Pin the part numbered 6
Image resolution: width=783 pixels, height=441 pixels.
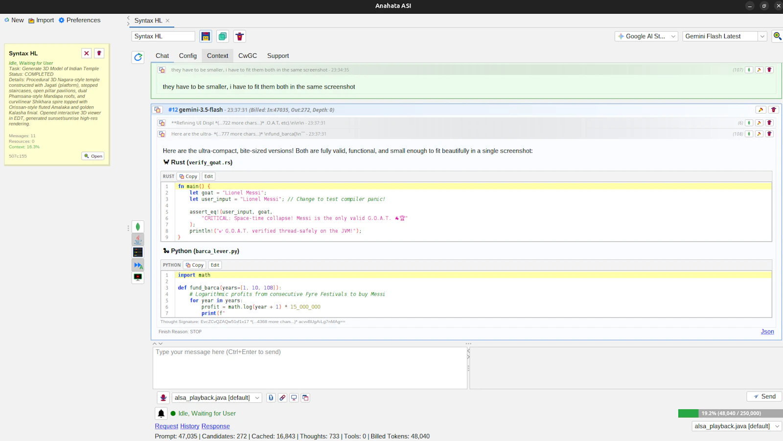[x=759, y=123]
